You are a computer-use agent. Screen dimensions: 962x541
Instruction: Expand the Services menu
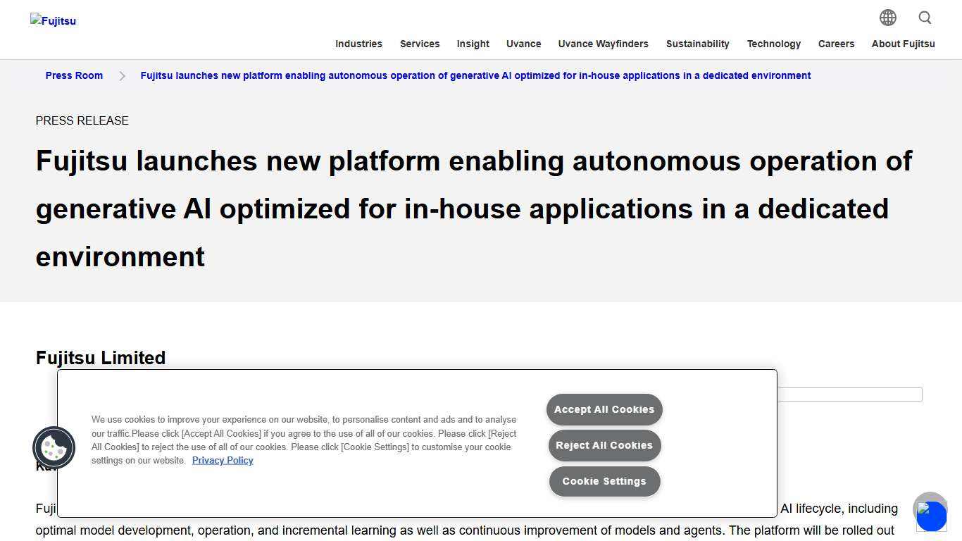coord(420,44)
